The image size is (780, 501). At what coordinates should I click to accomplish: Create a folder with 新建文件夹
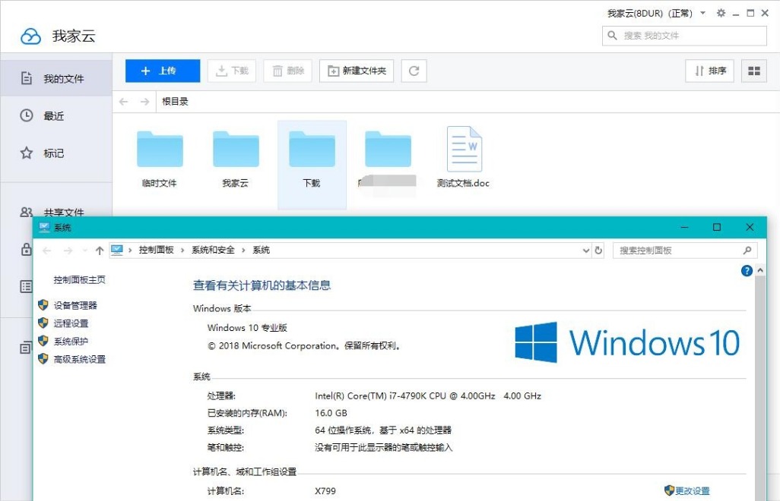click(x=357, y=71)
